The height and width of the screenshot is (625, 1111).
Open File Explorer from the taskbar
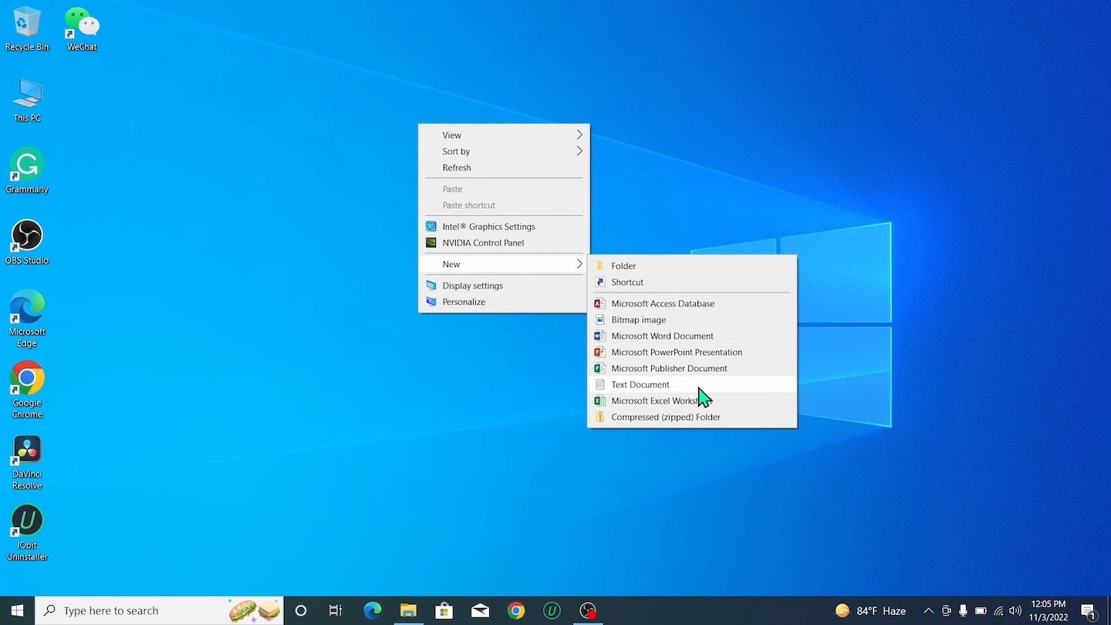pos(408,610)
